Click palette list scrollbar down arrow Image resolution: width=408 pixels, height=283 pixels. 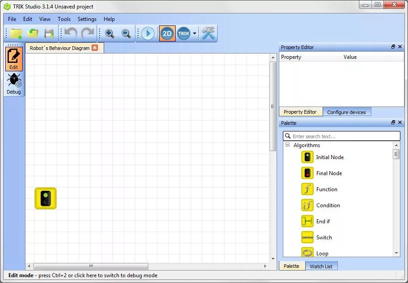coord(396,253)
